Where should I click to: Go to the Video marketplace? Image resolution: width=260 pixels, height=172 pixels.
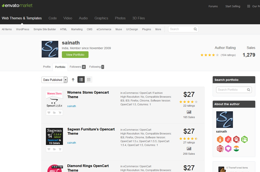(68, 18)
